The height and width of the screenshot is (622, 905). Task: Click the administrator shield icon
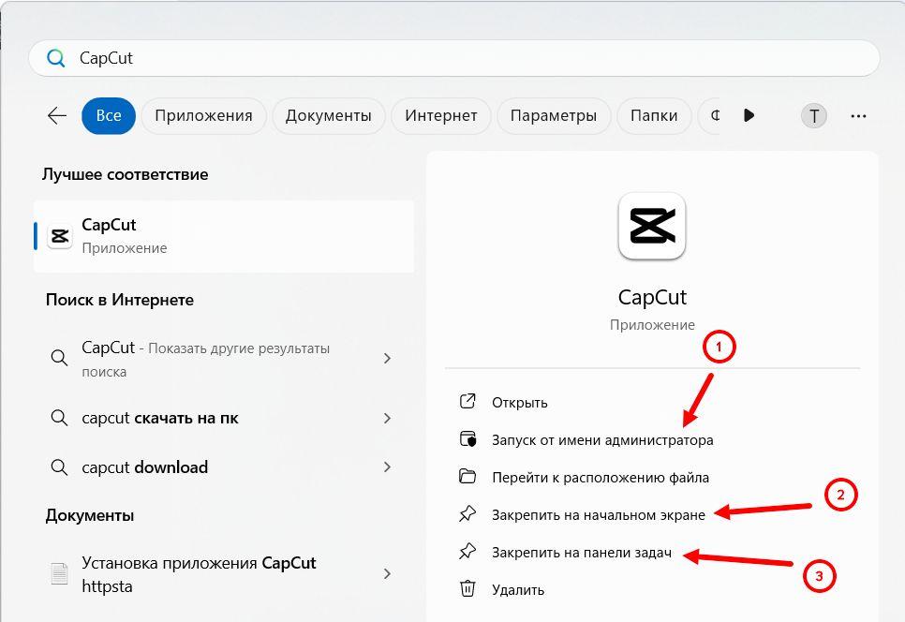tap(467, 439)
